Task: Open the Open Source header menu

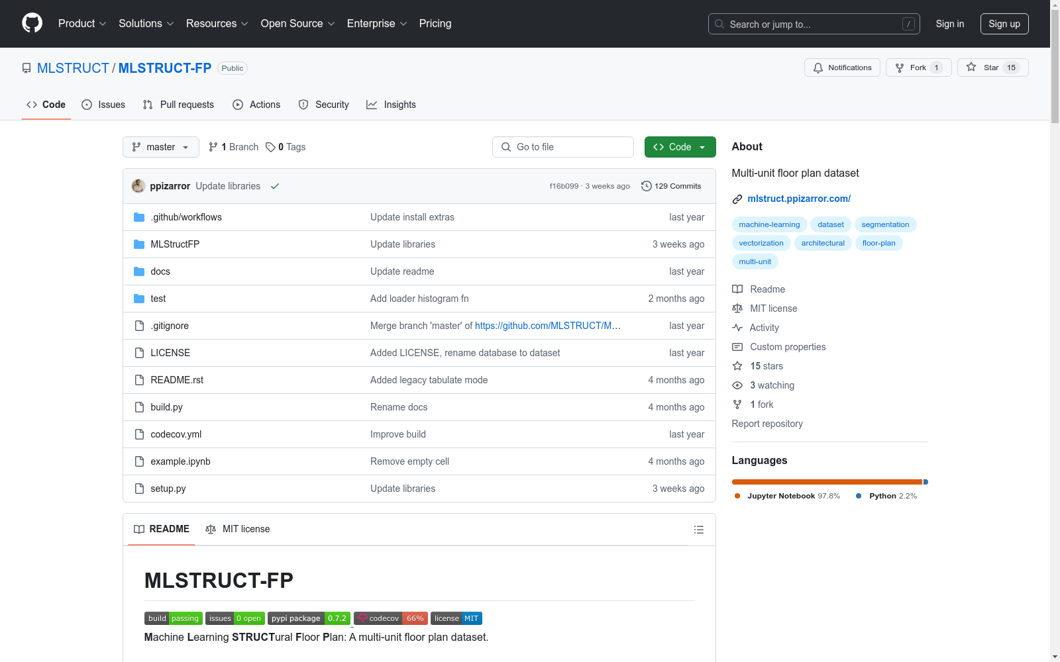Action: click(297, 24)
